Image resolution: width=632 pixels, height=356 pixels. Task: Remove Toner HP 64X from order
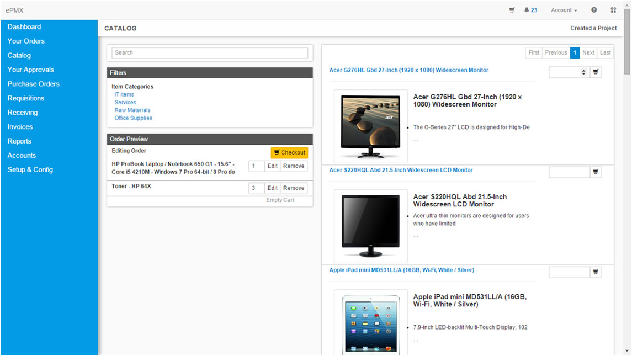[x=294, y=188]
